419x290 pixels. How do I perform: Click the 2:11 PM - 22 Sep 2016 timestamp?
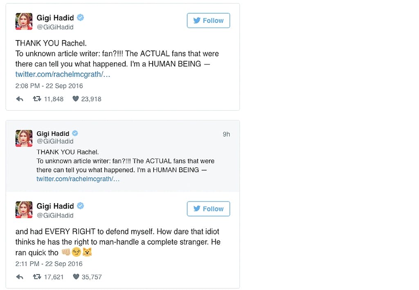click(49, 264)
